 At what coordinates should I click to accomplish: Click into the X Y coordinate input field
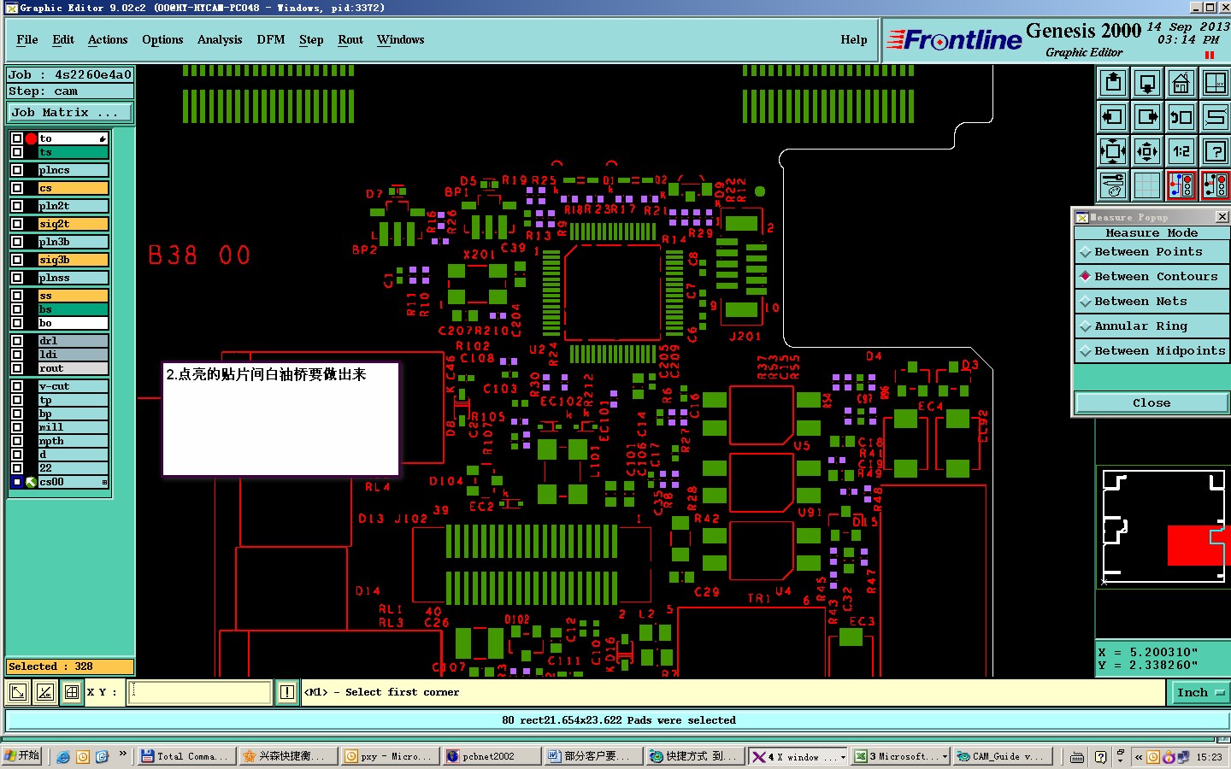click(x=200, y=692)
